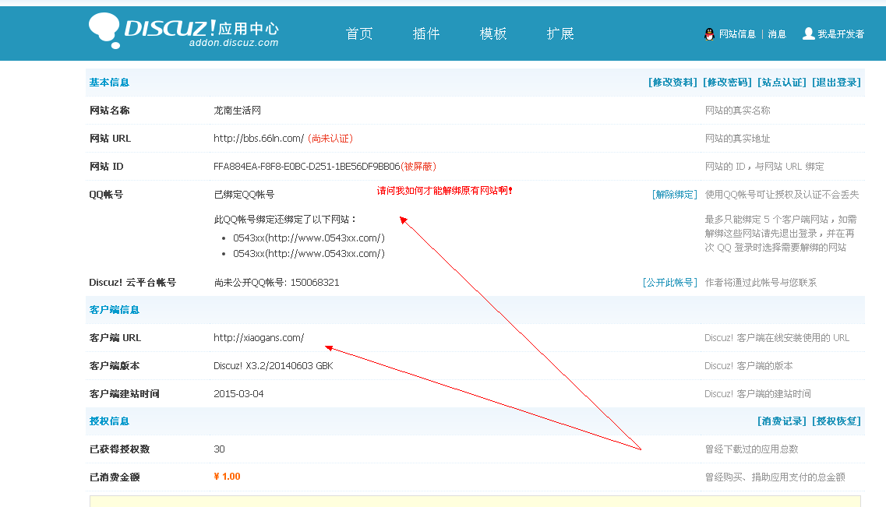Viewport: 886px width, 507px height.
Task: Click the authorization count value 30
Action: pyautogui.click(x=219, y=449)
